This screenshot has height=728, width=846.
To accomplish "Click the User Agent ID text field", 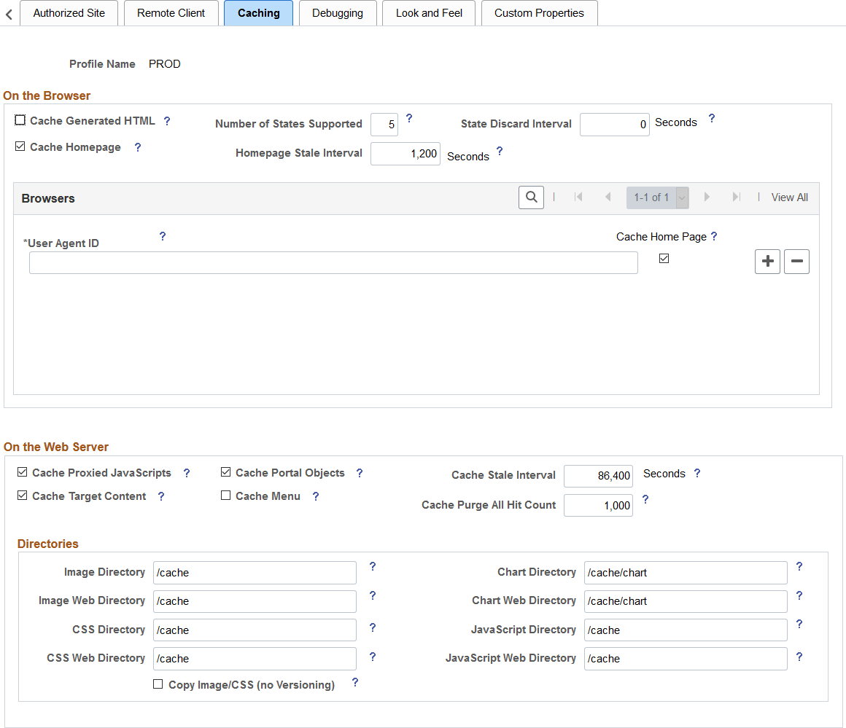I will tap(333, 262).
